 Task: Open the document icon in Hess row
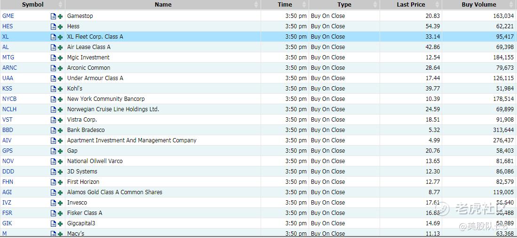click(x=53, y=27)
